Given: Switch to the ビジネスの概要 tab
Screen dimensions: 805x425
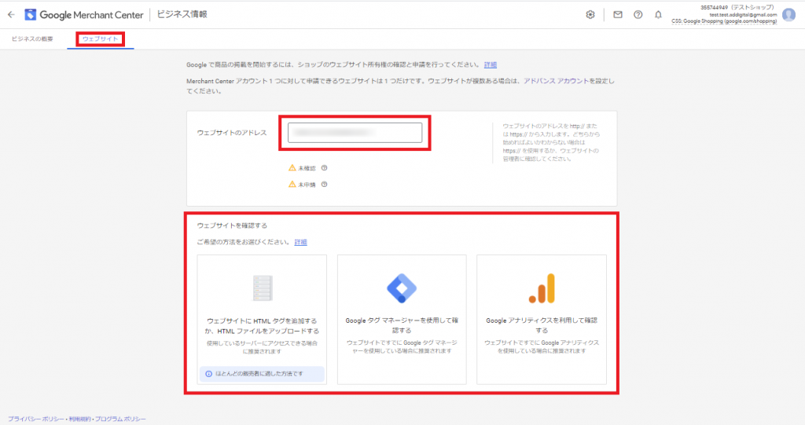Looking at the screenshot, I should 32,39.
